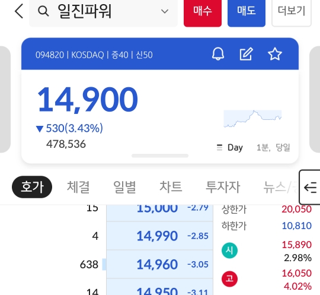The height and width of the screenshot is (295, 320).
Task: Open the stock name dropdown chevron
Action: point(165,11)
